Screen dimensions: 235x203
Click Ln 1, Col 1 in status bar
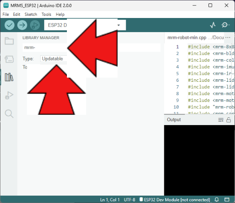coord(110,200)
